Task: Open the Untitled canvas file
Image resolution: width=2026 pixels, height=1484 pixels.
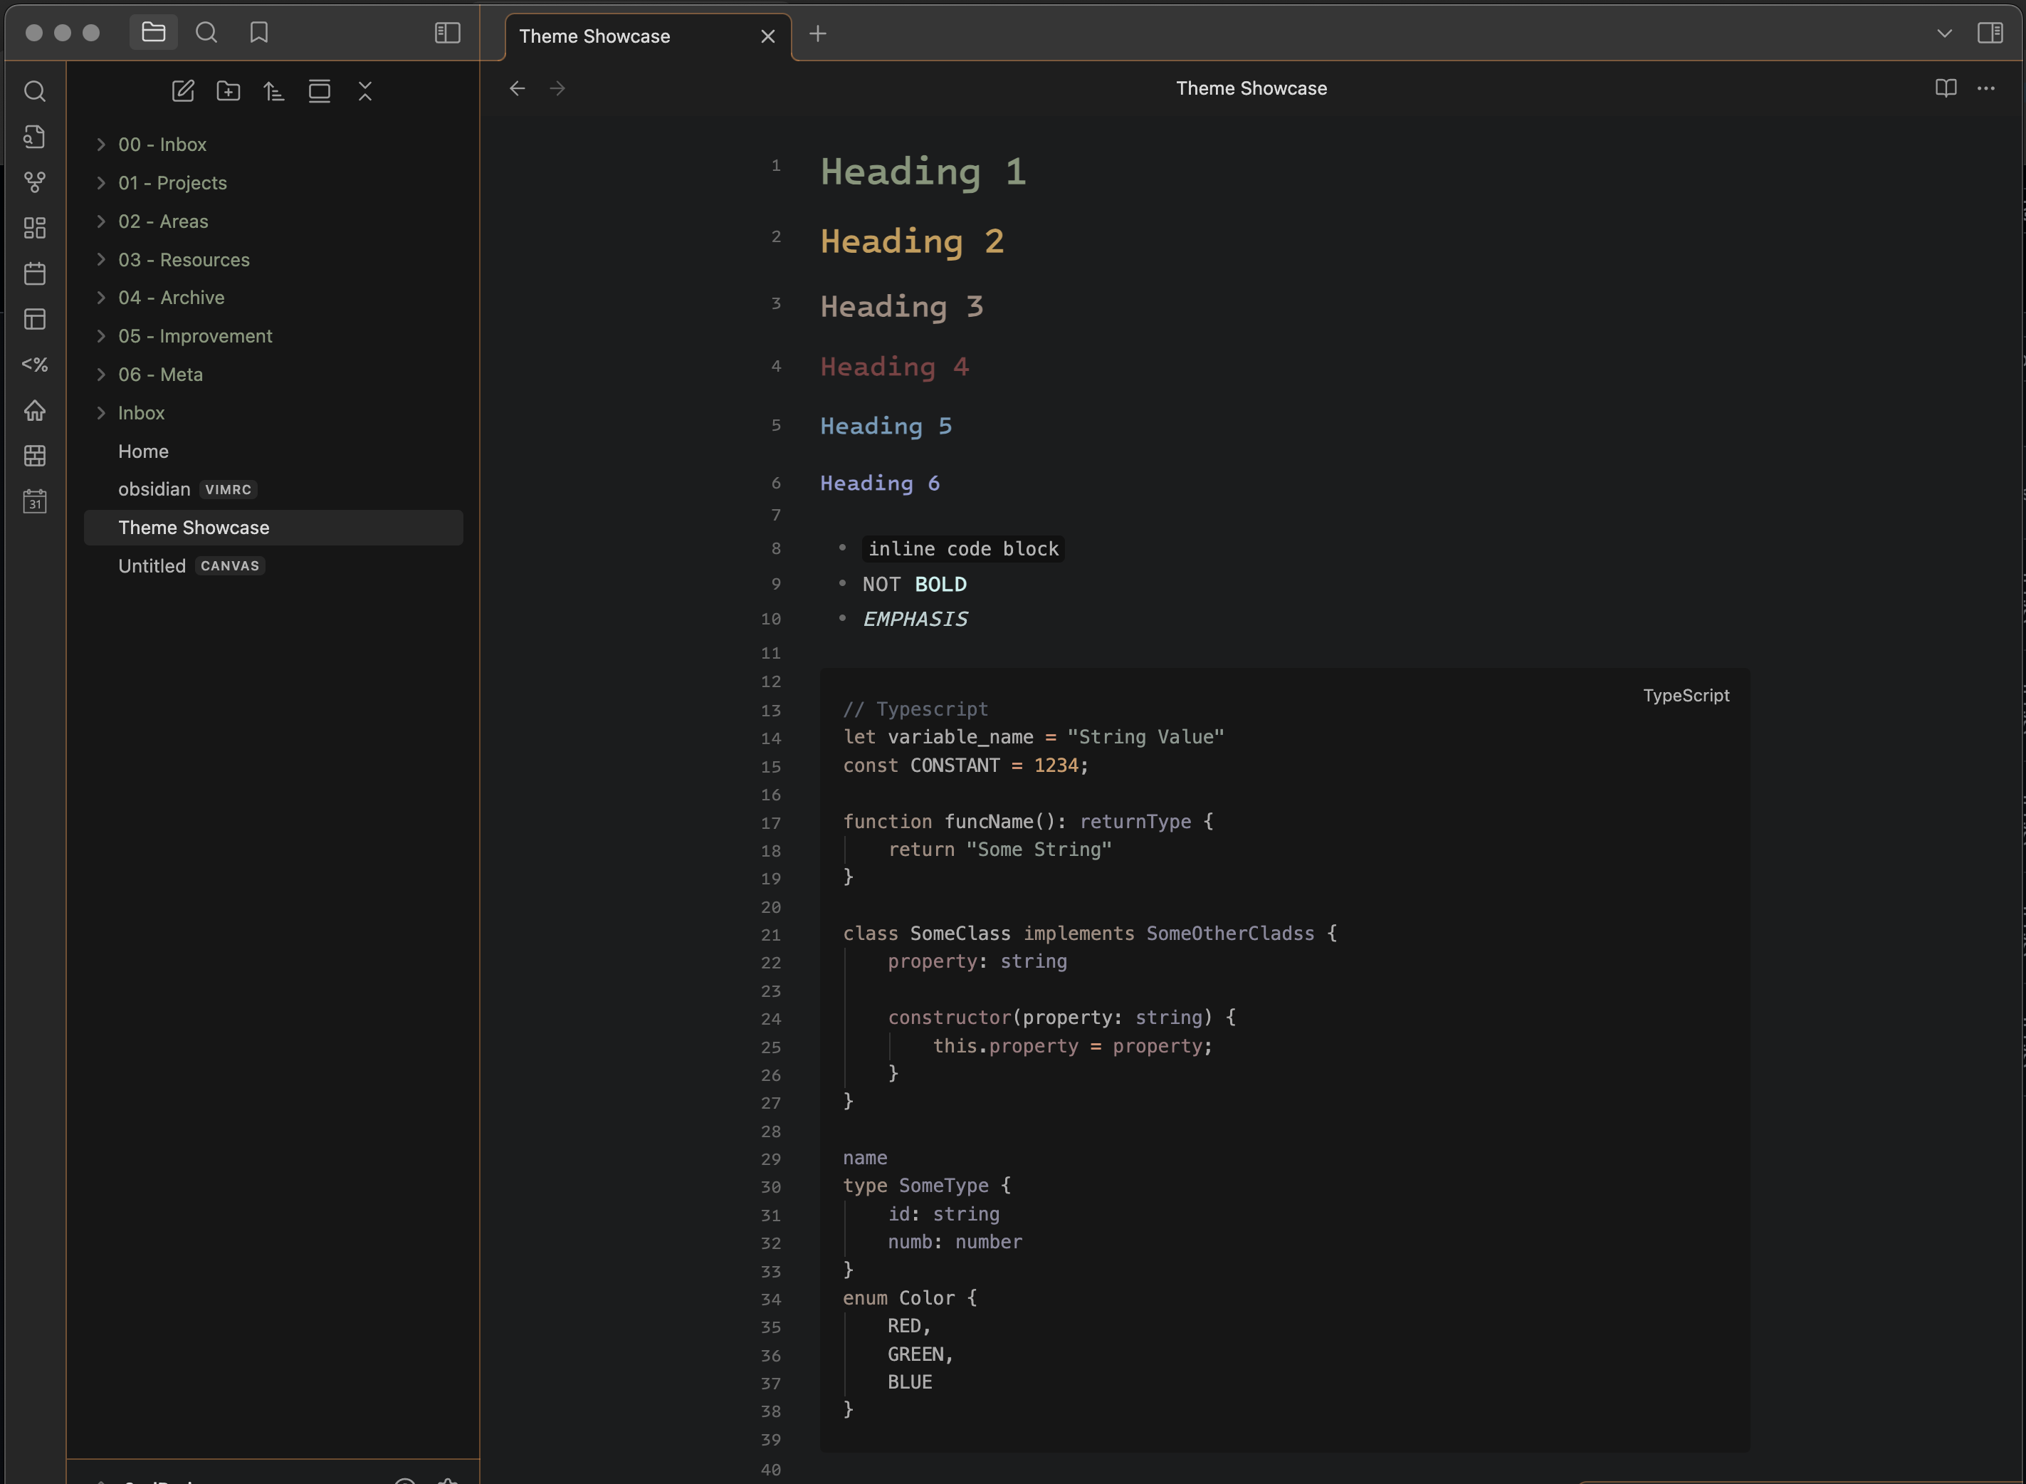Action: click(x=273, y=566)
